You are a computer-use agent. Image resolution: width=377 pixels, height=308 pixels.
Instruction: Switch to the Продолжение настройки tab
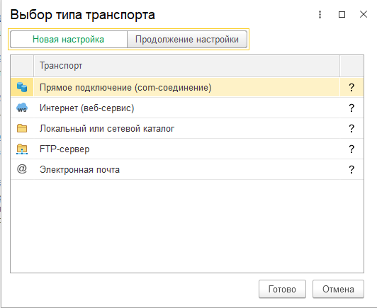[x=187, y=40]
